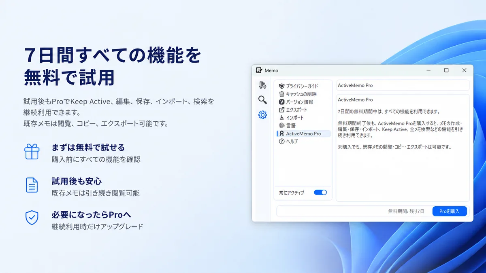Click the 7日間すべての機能を headline
The height and width of the screenshot is (273, 486).
tap(113, 55)
